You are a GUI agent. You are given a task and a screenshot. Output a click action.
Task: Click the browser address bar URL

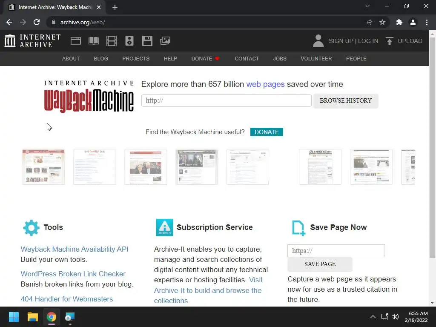[83, 22]
